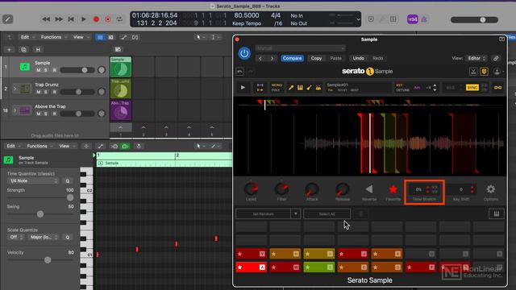Screen dimensions: 516x290
Task: Select the microphone vocal stem icon
Action: coord(291,88)
